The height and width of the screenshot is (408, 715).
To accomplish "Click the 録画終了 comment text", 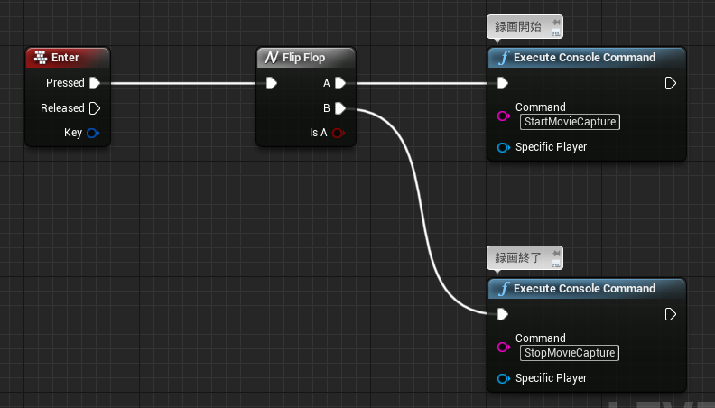I will point(518,258).
